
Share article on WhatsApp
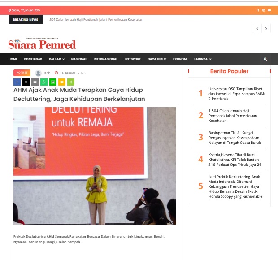[x=44, y=82]
